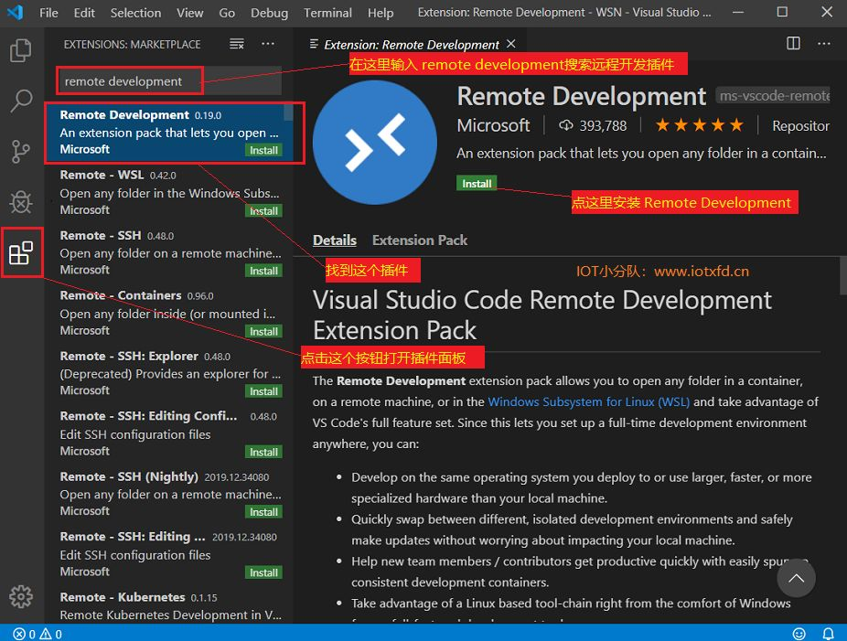The width and height of the screenshot is (847, 641).
Task: Open the Terminal menu
Action: tap(327, 13)
